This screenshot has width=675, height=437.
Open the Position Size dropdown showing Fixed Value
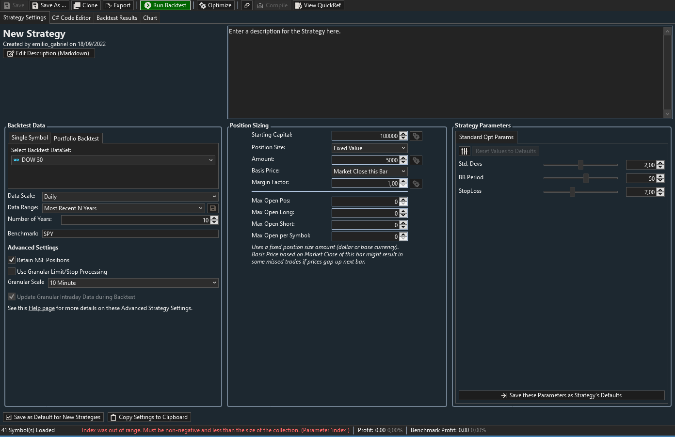click(370, 148)
